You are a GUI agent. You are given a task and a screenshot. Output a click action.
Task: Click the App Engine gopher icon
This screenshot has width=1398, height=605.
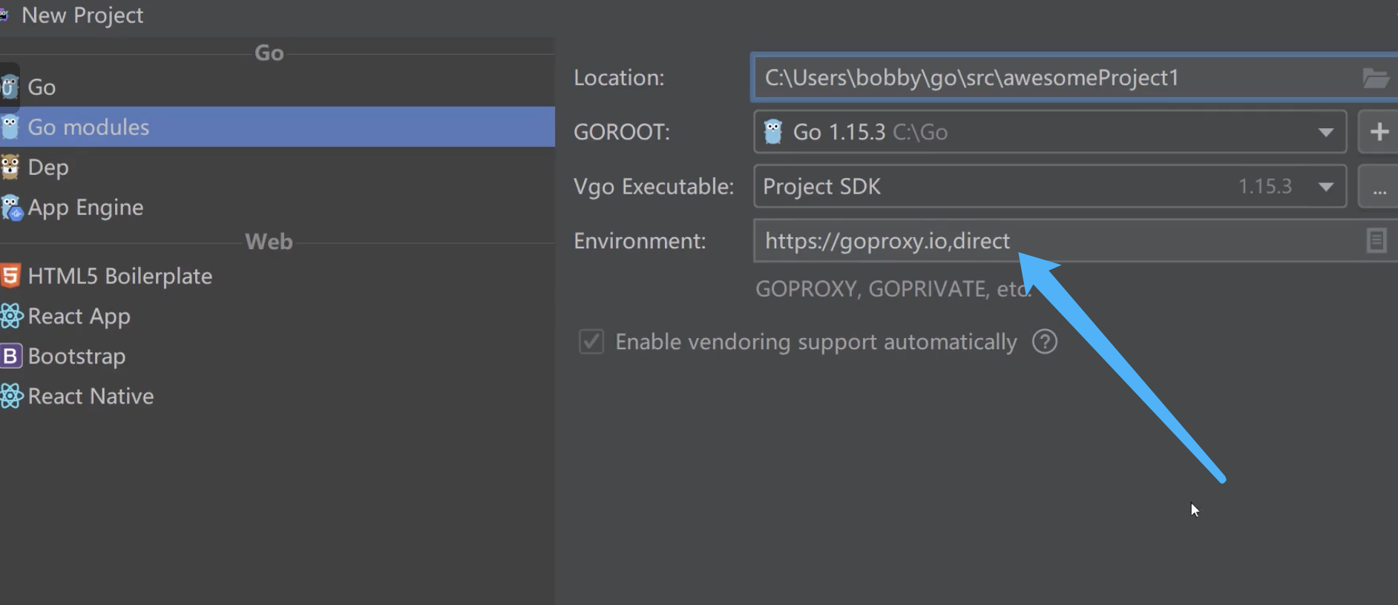pyautogui.click(x=11, y=208)
